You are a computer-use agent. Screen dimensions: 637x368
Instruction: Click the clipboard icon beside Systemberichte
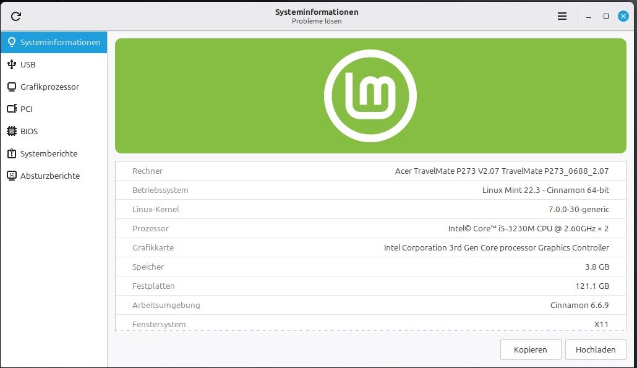[x=12, y=153]
